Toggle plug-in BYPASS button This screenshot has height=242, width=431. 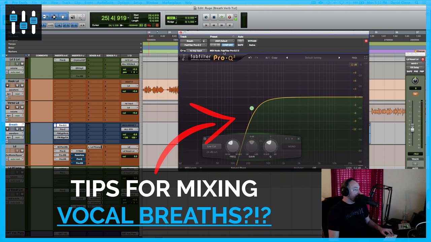(252, 41)
